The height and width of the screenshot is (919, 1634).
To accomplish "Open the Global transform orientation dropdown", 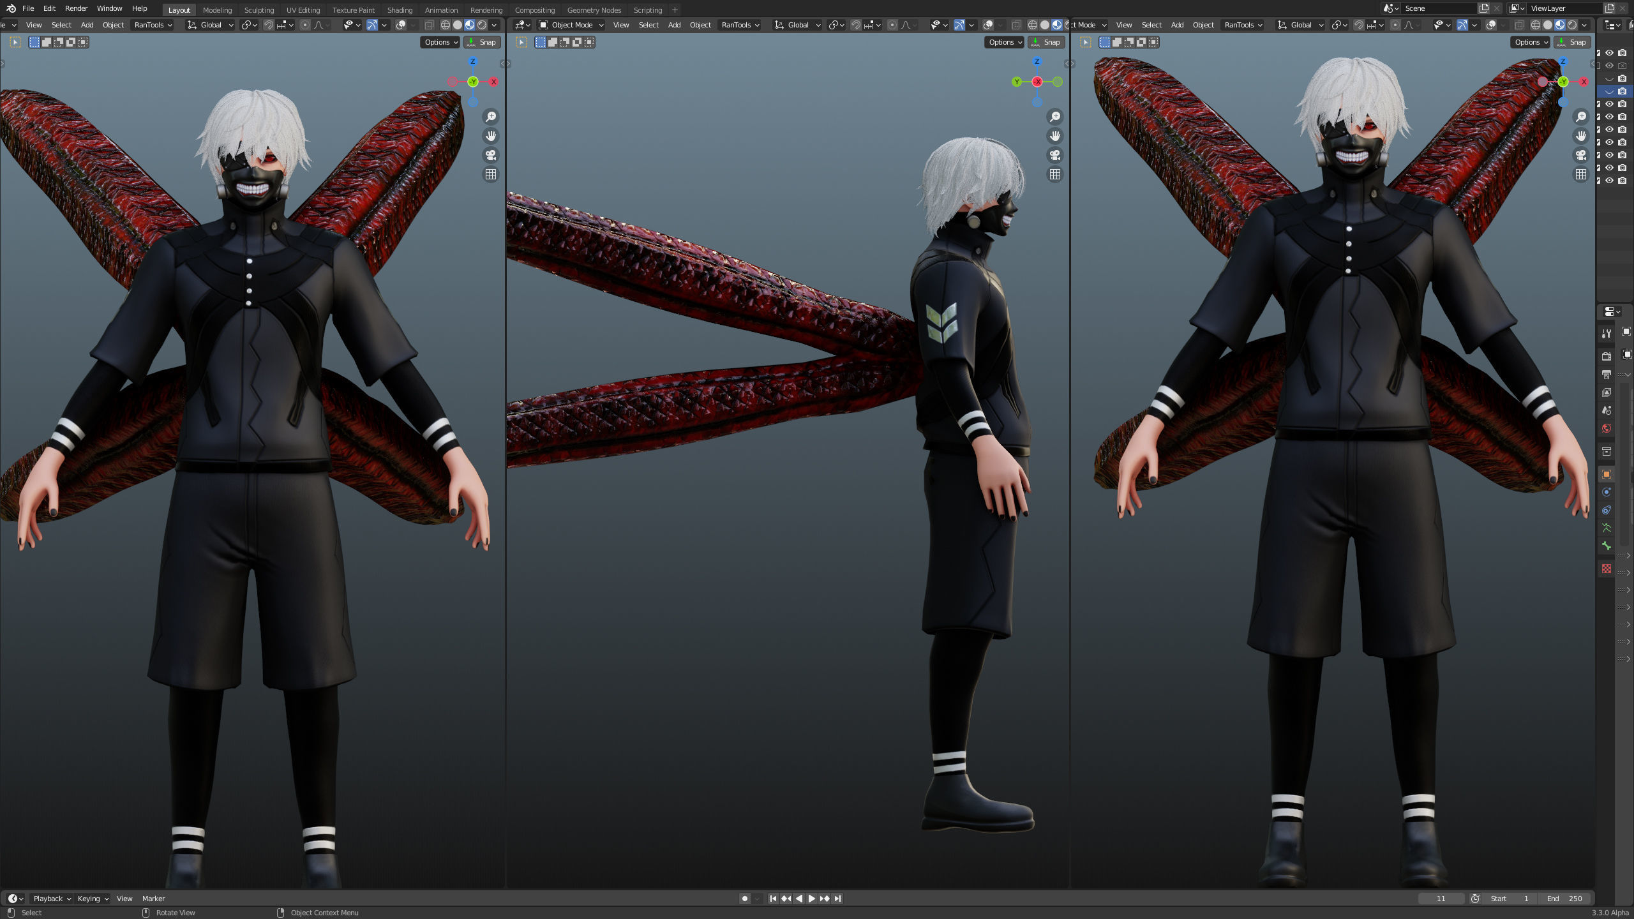I will [211, 25].
